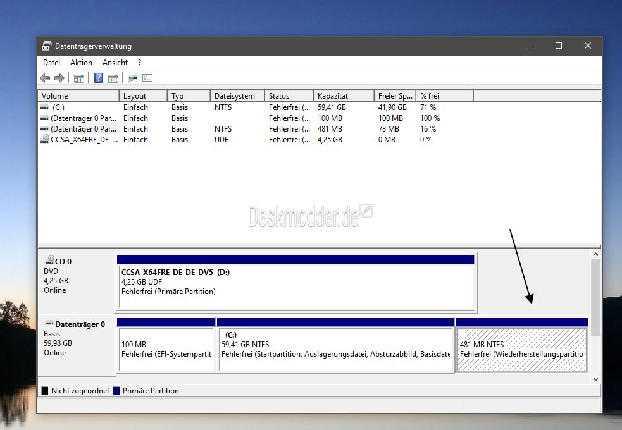Show/hide action pane toolbar icon
The height and width of the screenshot is (430, 622).
pyautogui.click(x=113, y=78)
